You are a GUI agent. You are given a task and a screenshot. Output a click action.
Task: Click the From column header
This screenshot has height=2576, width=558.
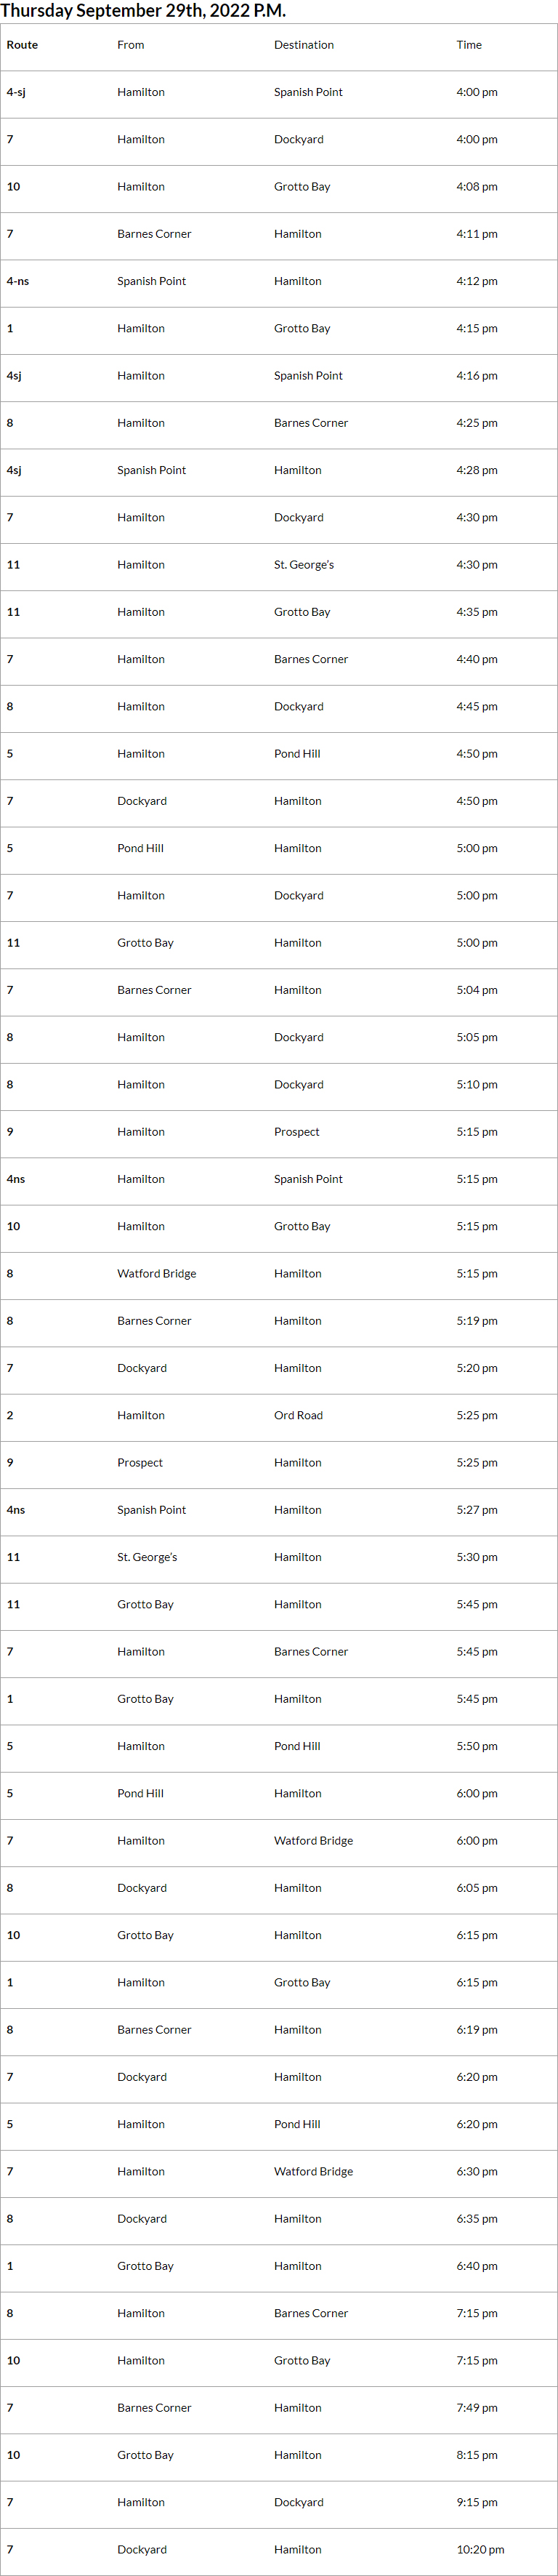click(130, 45)
